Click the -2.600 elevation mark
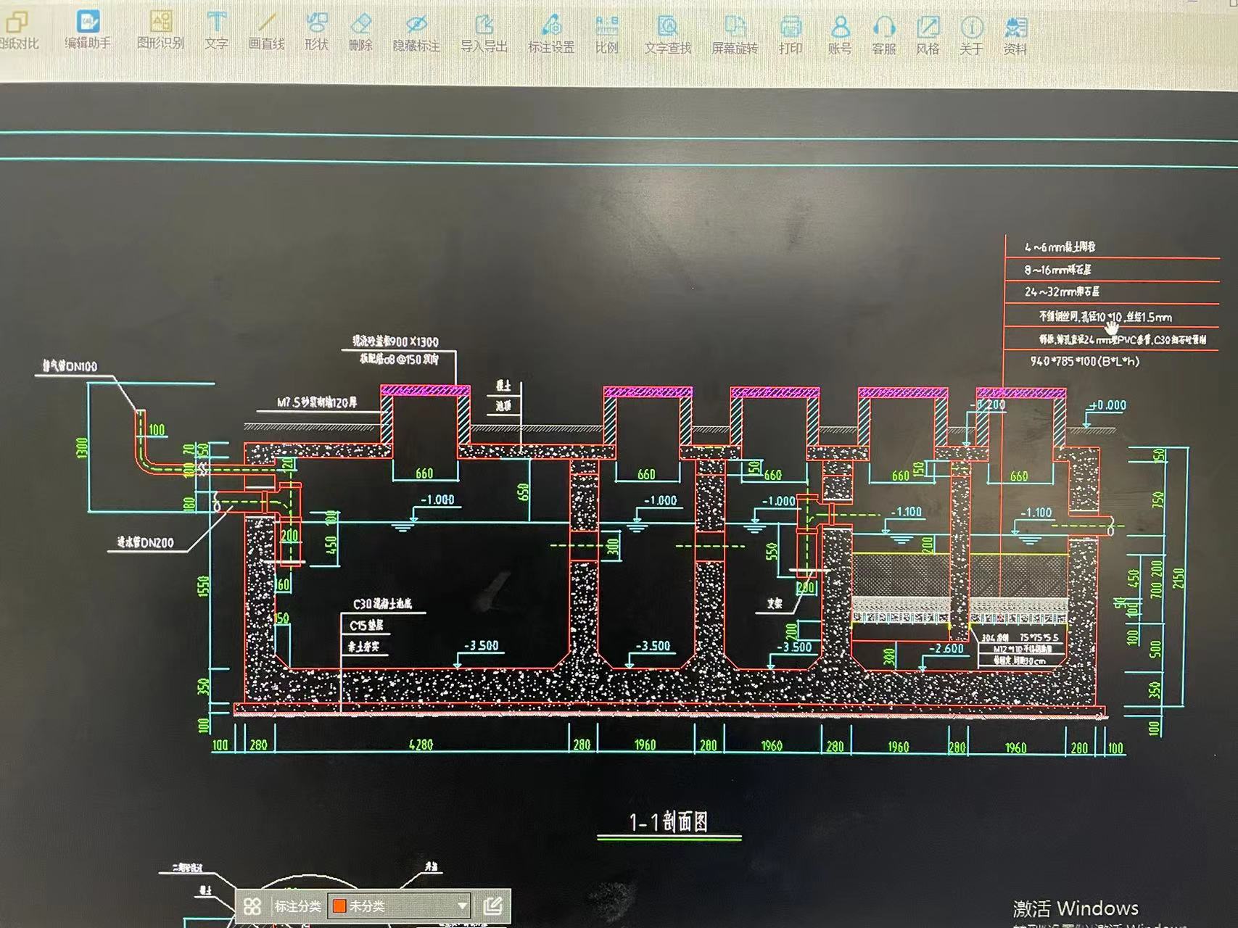 tap(947, 649)
